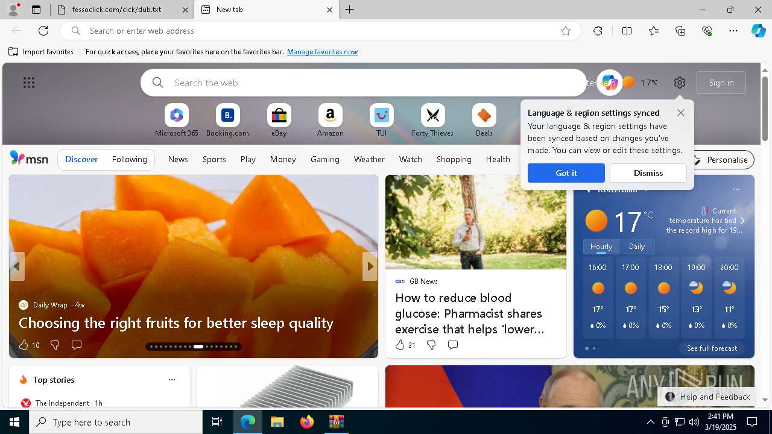Click Got it in sync popup
The height and width of the screenshot is (434, 772).
point(566,173)
